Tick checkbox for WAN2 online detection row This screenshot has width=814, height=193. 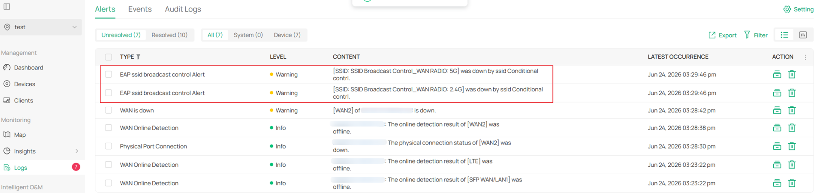pyautogui.click(x=108, y=128)
